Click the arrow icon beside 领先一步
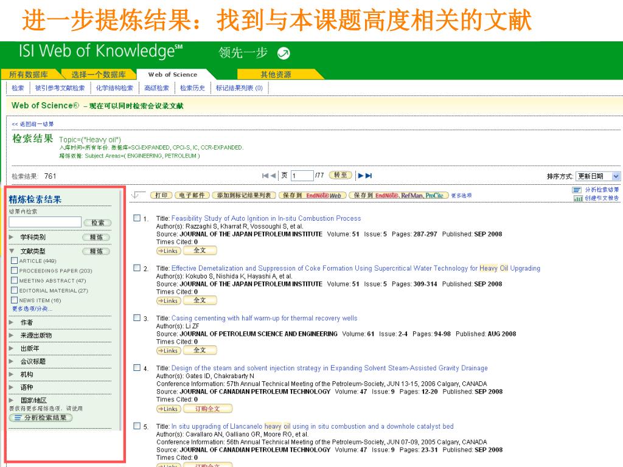Viewport: 623px width, 467px height. click(x=284, y=54)
